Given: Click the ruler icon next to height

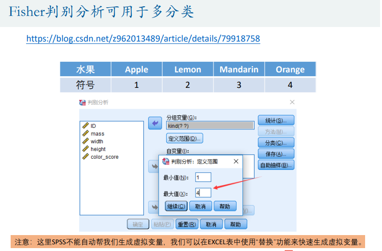Looking at the screenshot, I should (85, 149).
